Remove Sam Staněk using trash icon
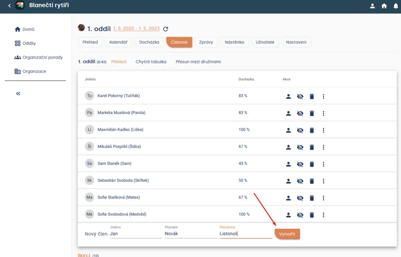 312,164
